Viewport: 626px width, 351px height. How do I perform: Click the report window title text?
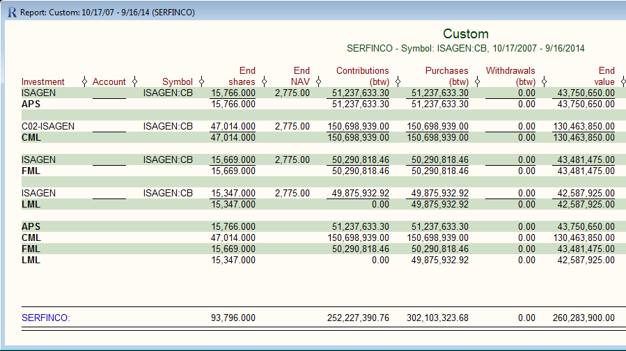click(107, 13)
